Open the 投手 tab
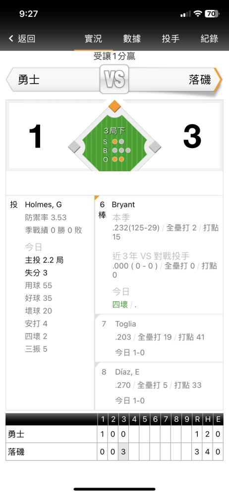The height and width of the screenshot is (495, 229). tap(171, 39)
